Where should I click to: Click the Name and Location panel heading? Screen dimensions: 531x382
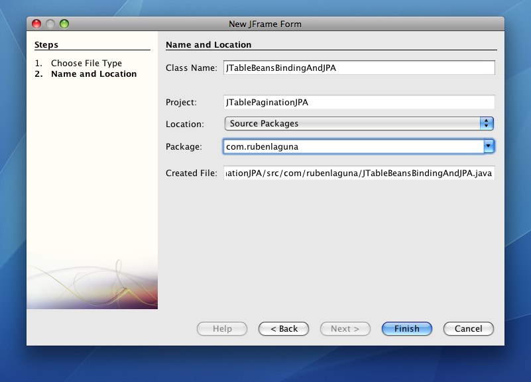(x=209, y=44)
